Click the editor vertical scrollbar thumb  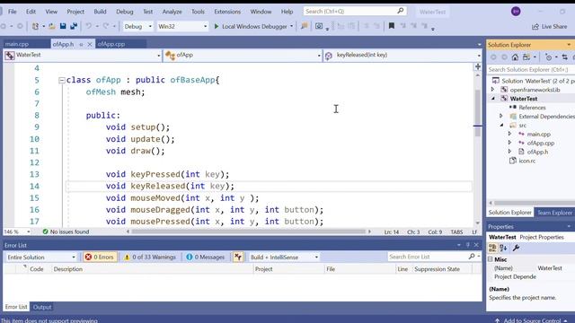(477, 113)
